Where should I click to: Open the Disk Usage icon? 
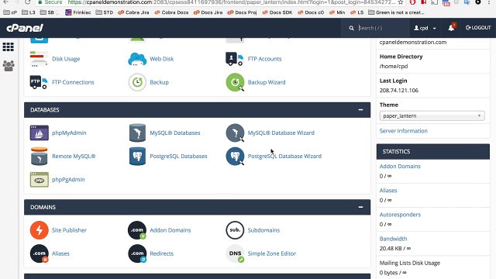pos(39,59)
